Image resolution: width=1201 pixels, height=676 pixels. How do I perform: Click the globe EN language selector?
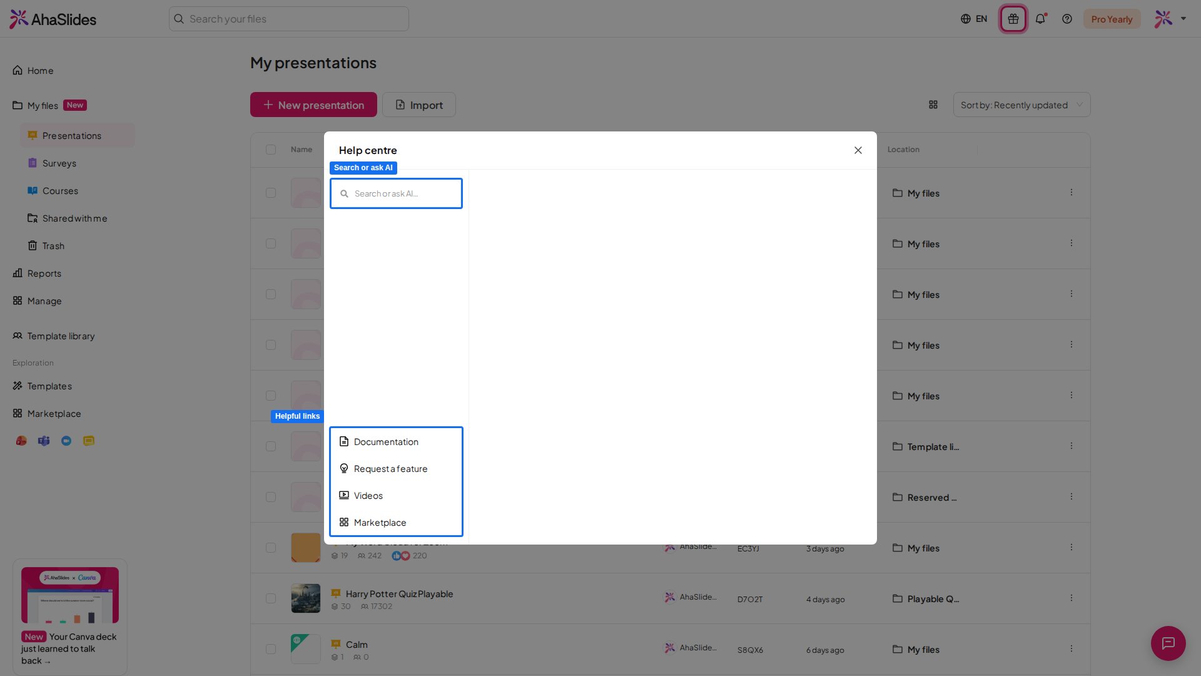click(974, 19)
